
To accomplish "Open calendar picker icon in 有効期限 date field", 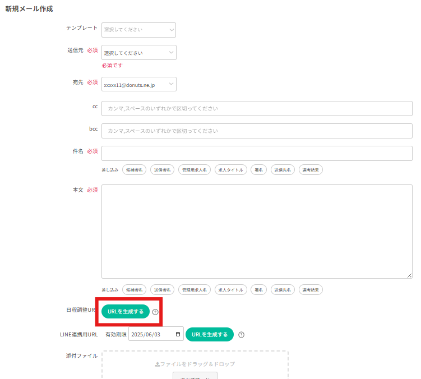I will [x=178, y=335].
